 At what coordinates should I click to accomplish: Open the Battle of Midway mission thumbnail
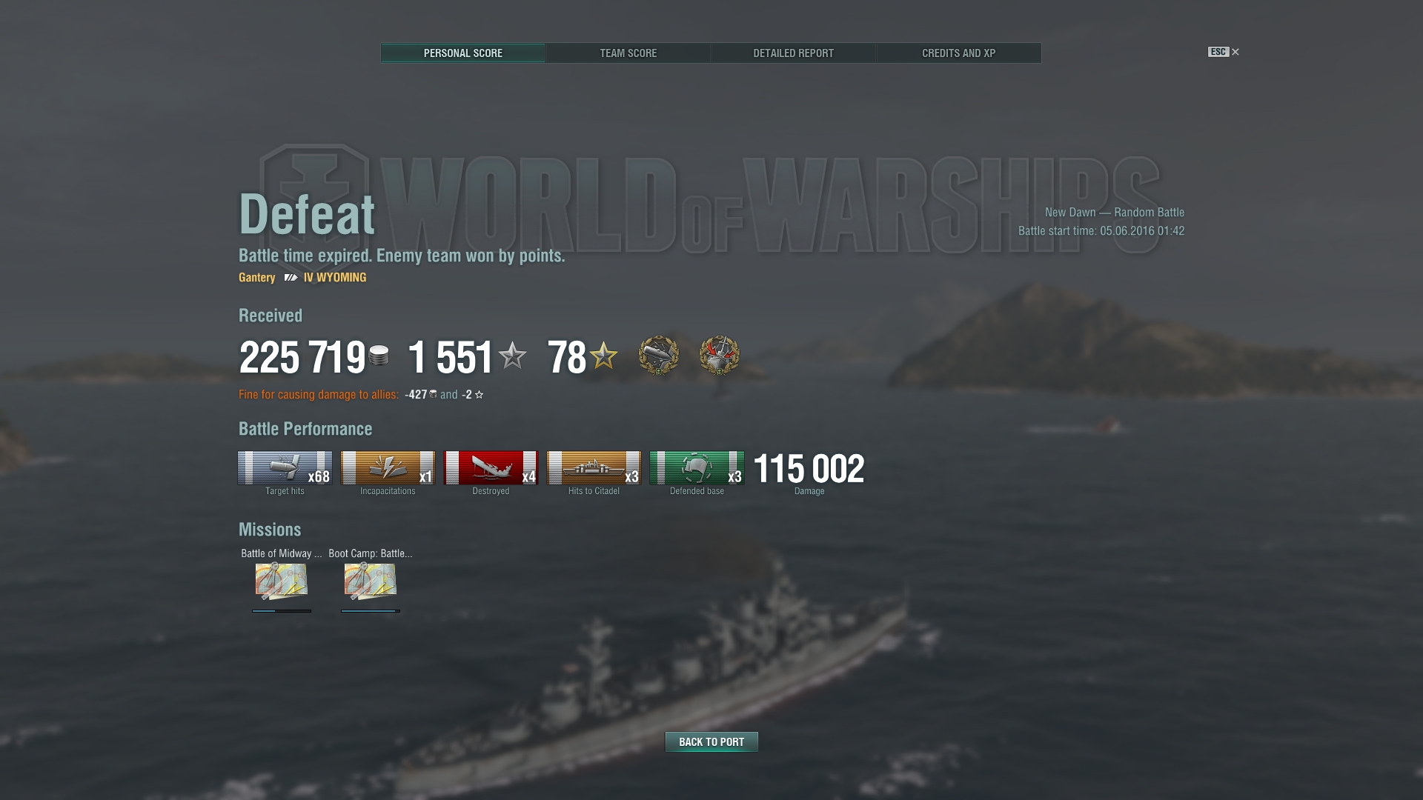click(x=282, y=581)
